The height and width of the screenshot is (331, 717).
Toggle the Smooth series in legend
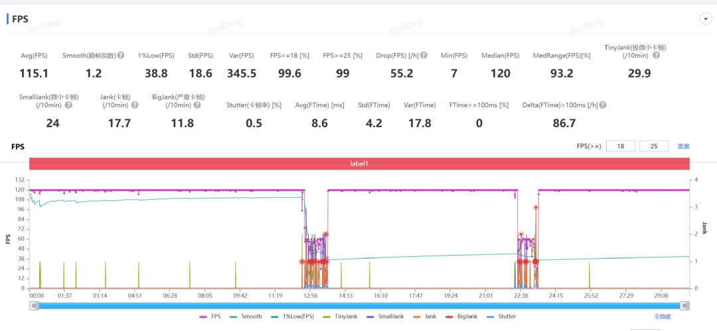pos(246,316)
